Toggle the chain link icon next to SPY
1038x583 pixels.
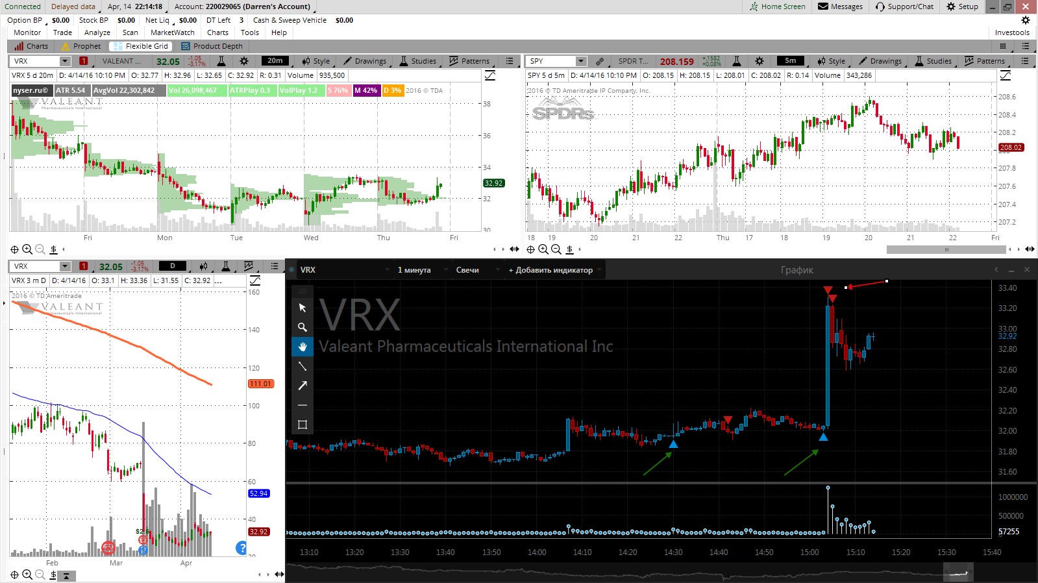(x=600, y=61)
